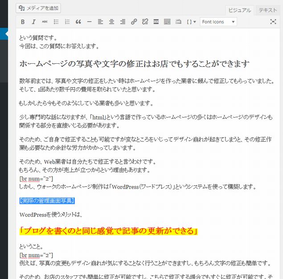
Task: Align text left
Action: coord(100,22)
